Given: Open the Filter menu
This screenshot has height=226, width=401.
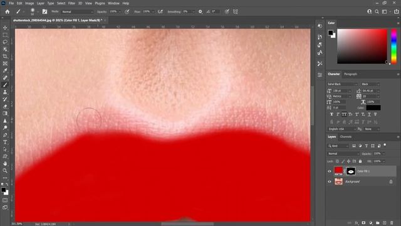Looking at the screenshot, I should click(x=71, y=3).
